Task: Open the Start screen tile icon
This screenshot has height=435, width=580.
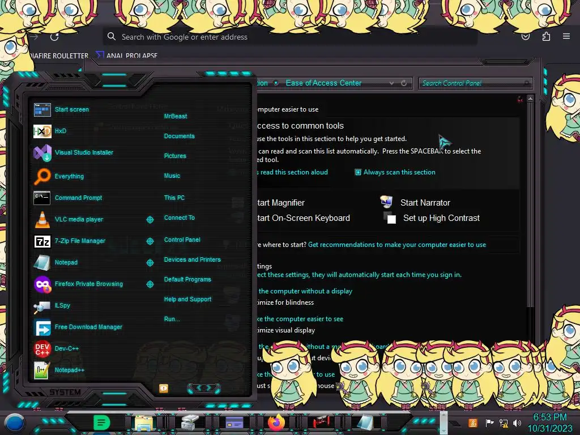Action: 42,110
